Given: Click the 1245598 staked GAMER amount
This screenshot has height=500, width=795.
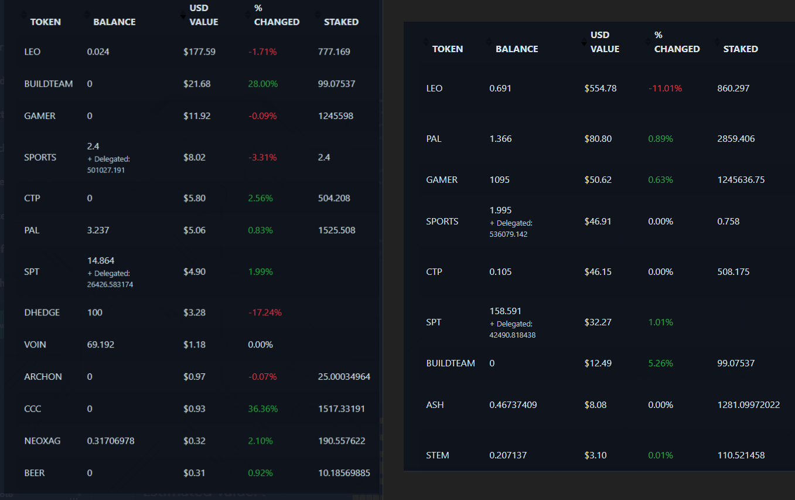Looking at the screenshot, I should (335, 116).
